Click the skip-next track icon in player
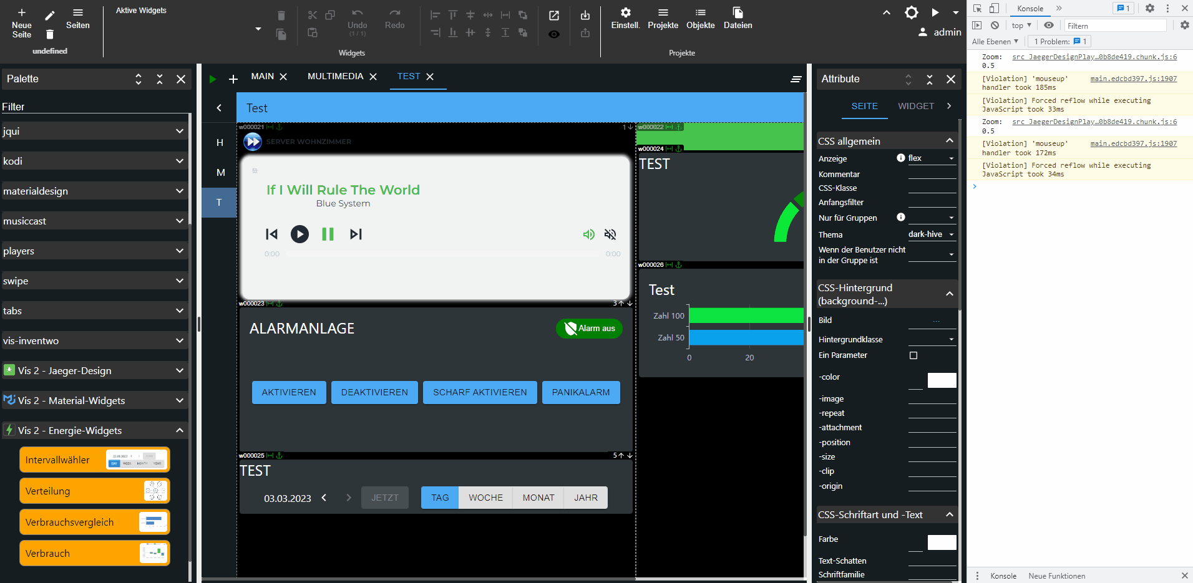This screenshot has width=1193, height=583. point(356,234)
